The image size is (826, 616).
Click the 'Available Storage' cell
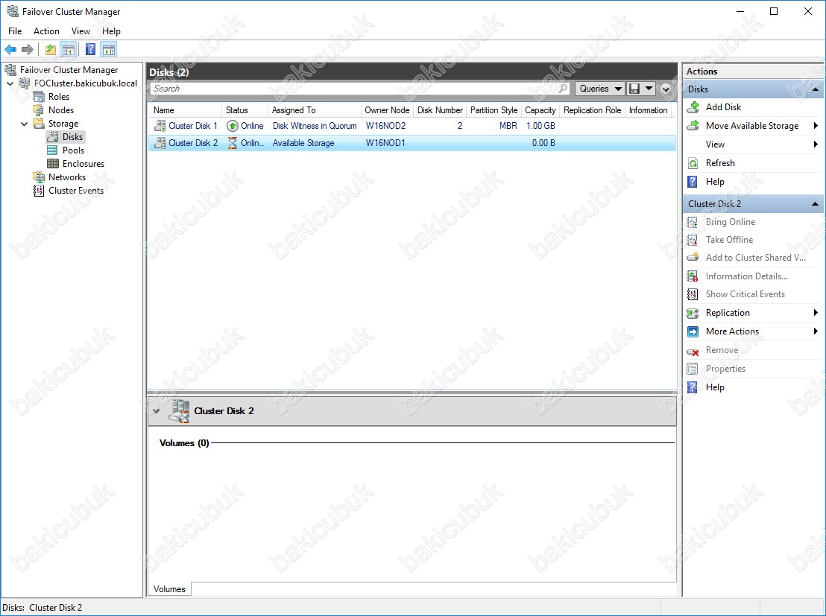point(303,143)
